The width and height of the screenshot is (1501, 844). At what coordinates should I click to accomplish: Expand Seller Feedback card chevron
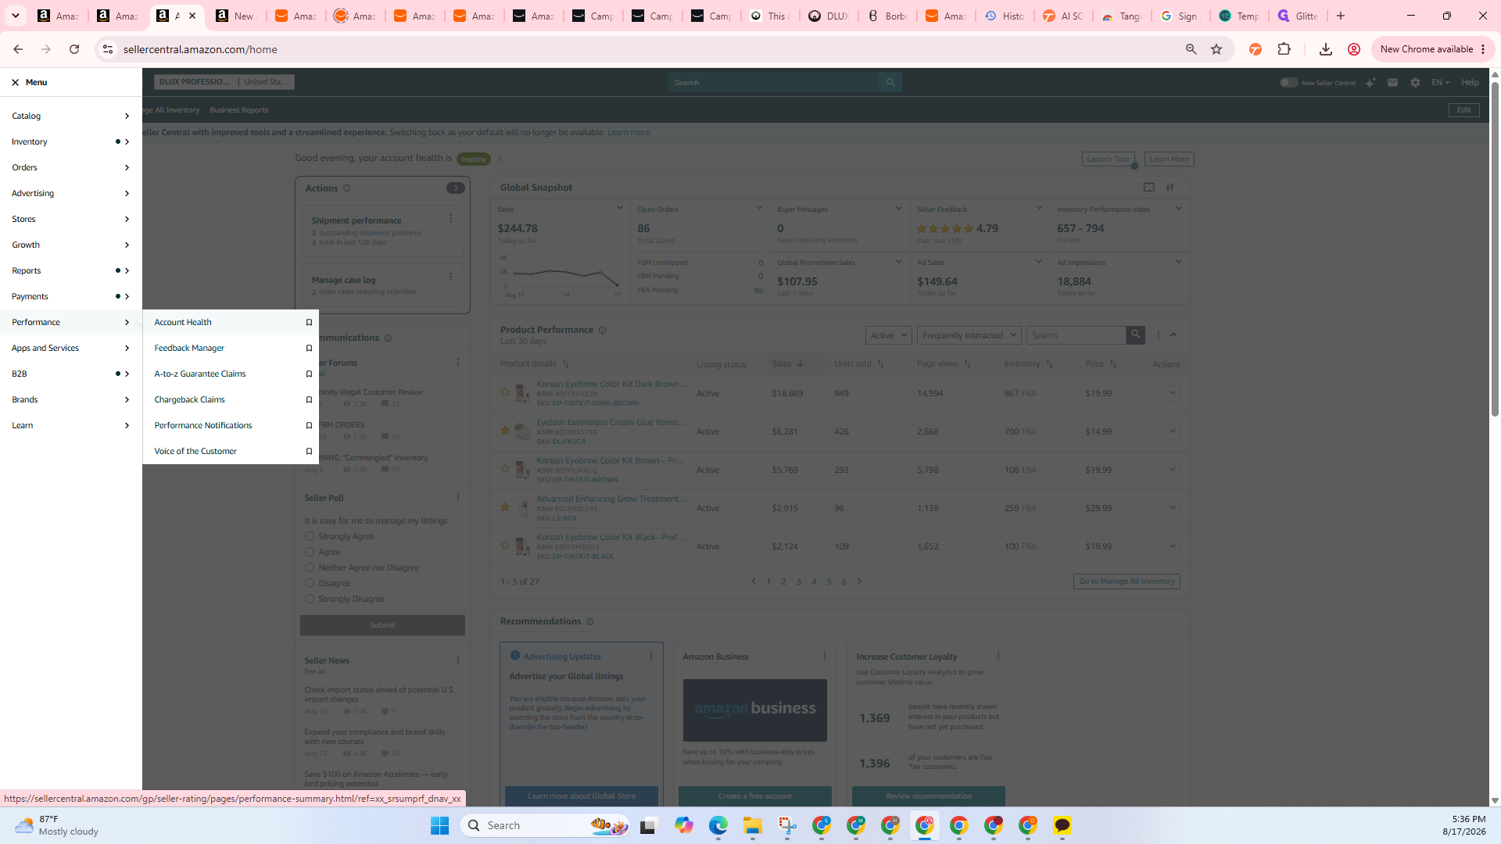[1039, 208]
